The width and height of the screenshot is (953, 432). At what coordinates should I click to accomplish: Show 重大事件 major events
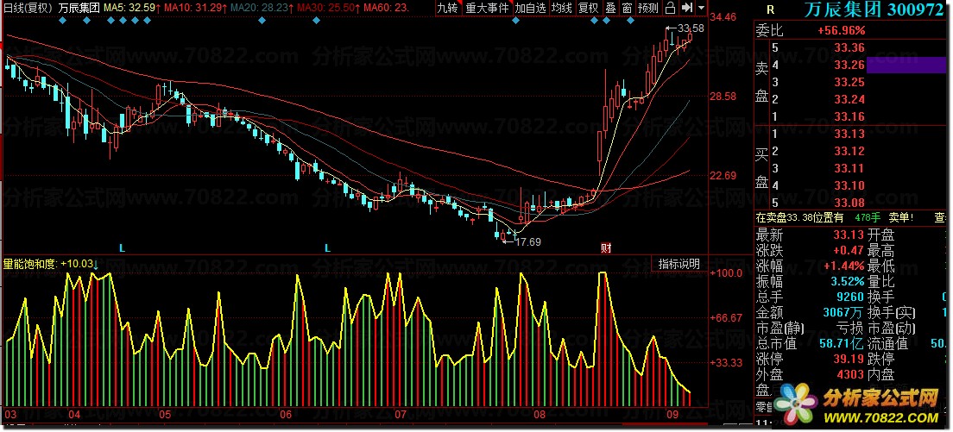click(x=487, y=8)
